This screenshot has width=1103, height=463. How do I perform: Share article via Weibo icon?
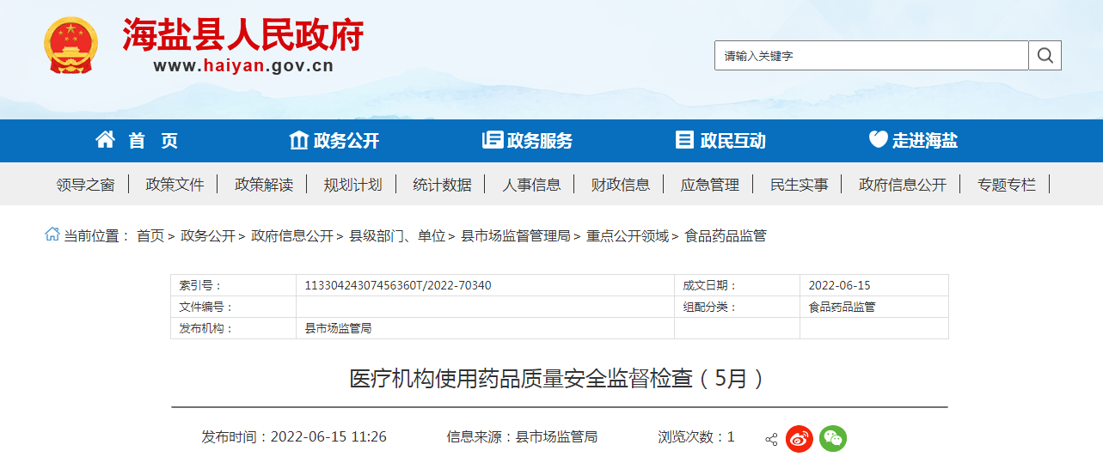799,438
